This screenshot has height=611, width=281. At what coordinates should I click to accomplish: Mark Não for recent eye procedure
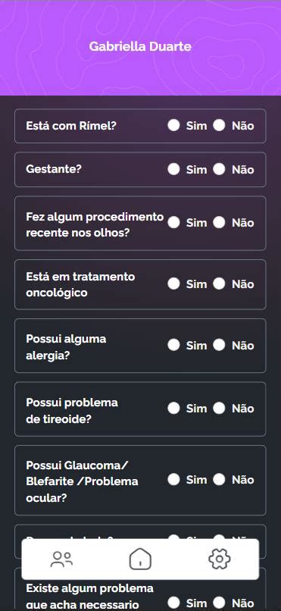219,223
